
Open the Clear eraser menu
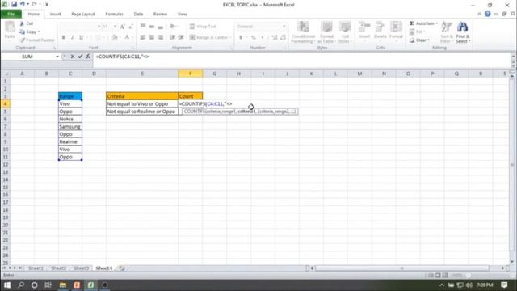(419, 40)
